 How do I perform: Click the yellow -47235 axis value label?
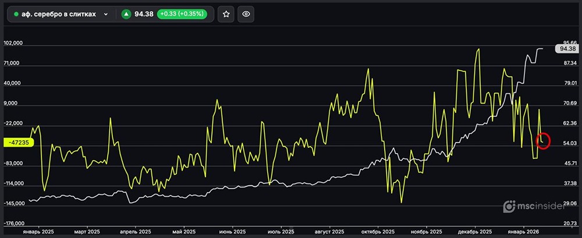tap(19, 142)
